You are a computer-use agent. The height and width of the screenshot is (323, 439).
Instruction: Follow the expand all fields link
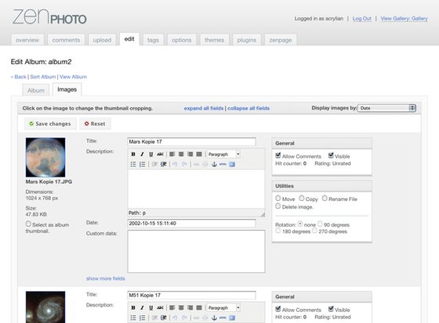(x=204, y=109)
